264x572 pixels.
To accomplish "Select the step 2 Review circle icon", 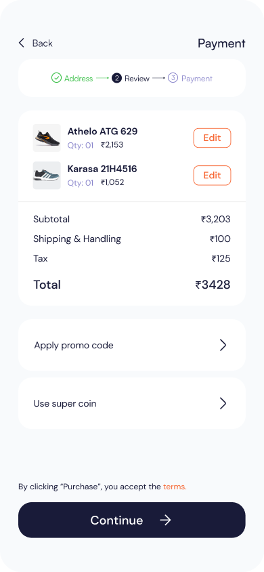I will click(116, 78).
